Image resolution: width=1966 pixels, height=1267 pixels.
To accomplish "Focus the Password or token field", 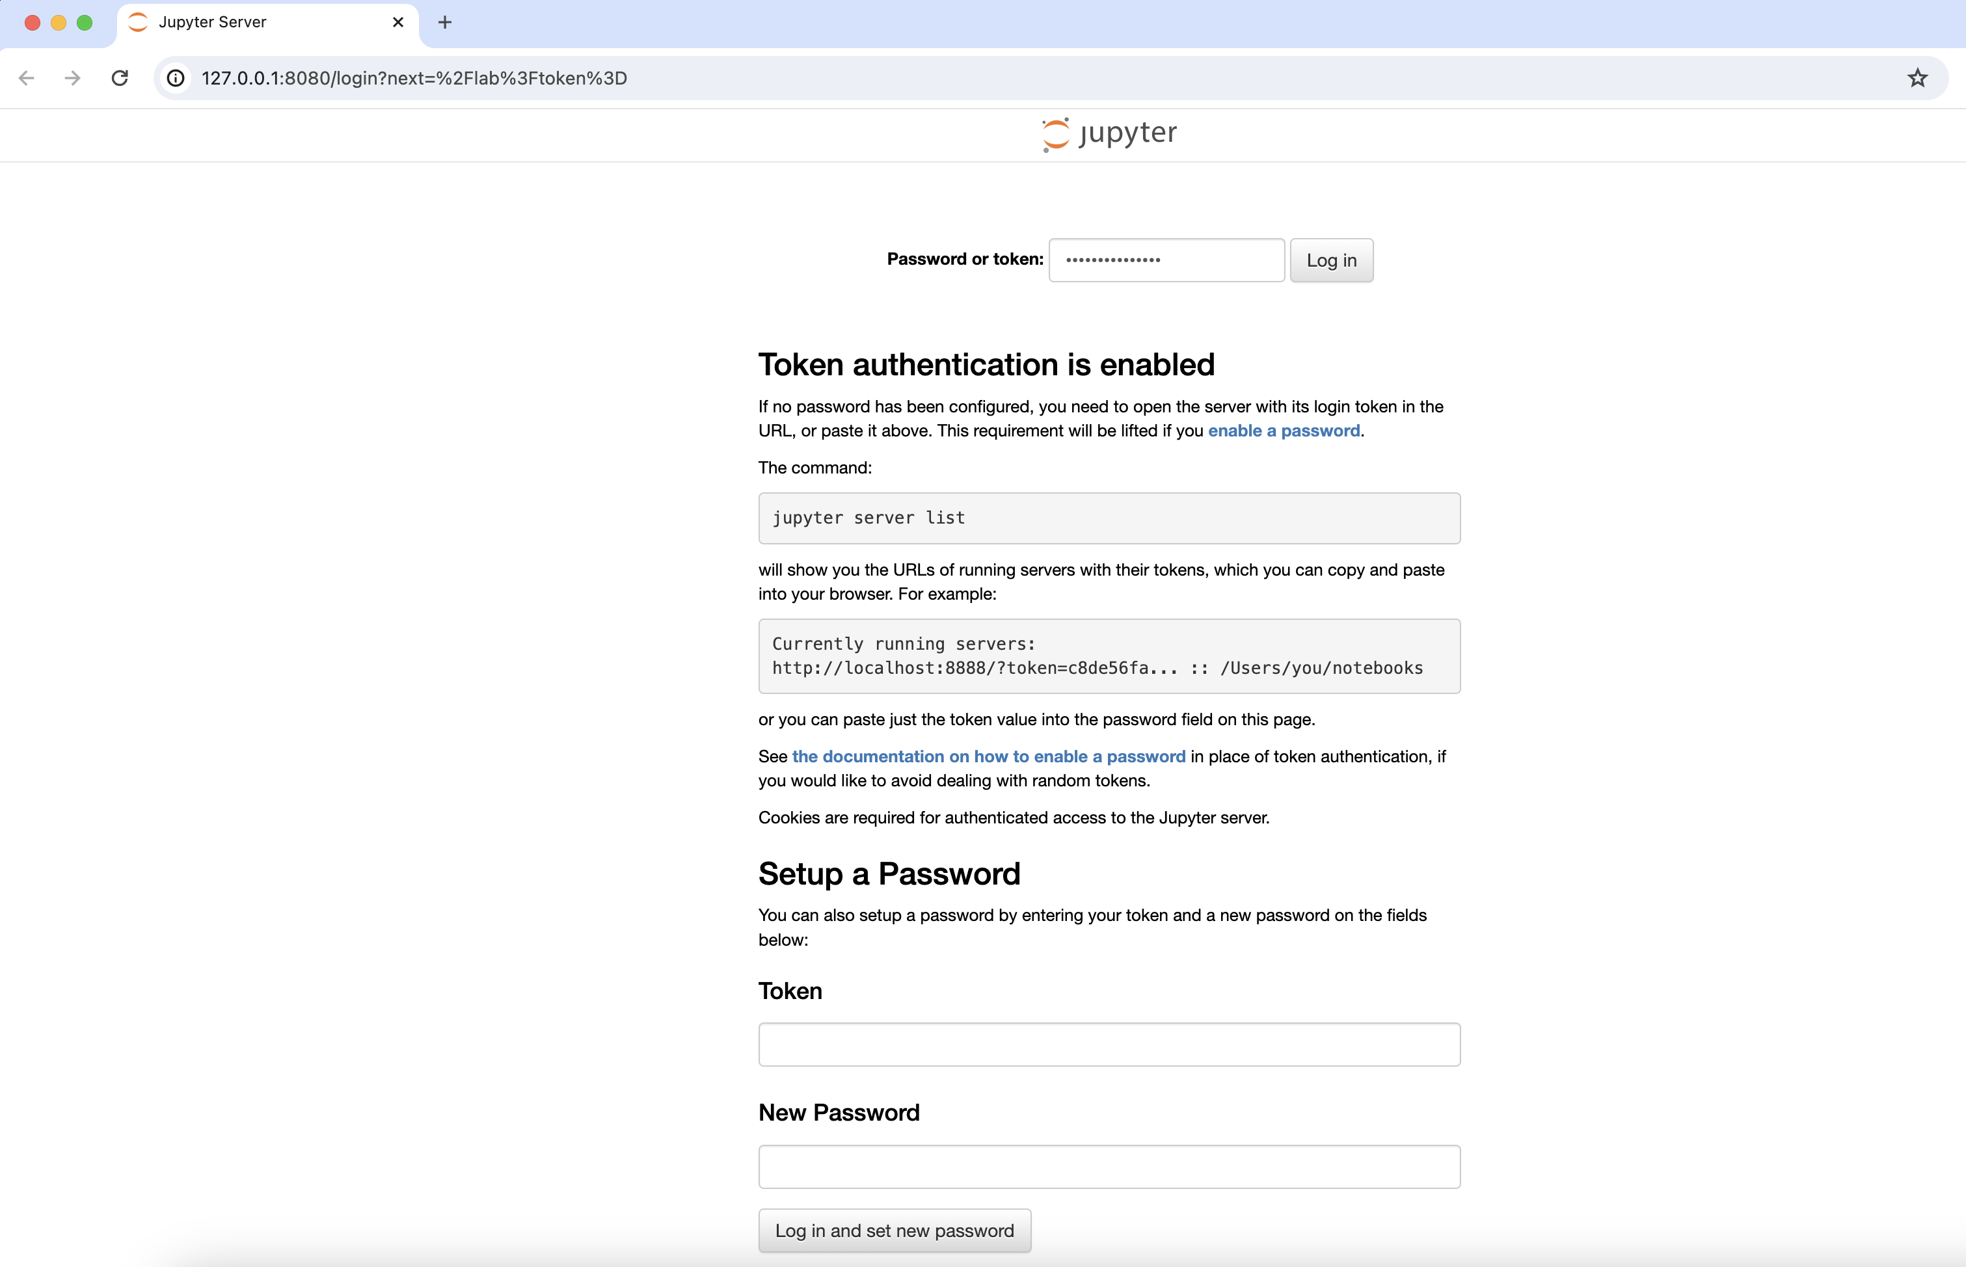I will (1166, 260).
